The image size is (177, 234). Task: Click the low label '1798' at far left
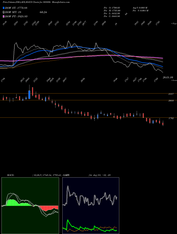click(x=3, y=80)
